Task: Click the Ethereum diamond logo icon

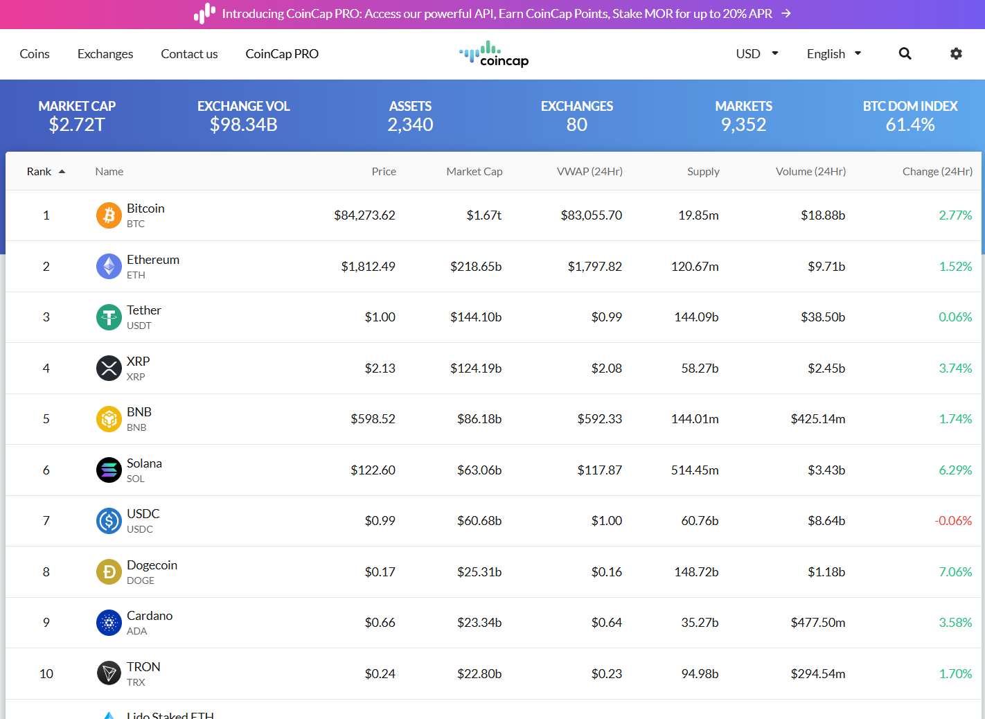Action: point(109,267)
